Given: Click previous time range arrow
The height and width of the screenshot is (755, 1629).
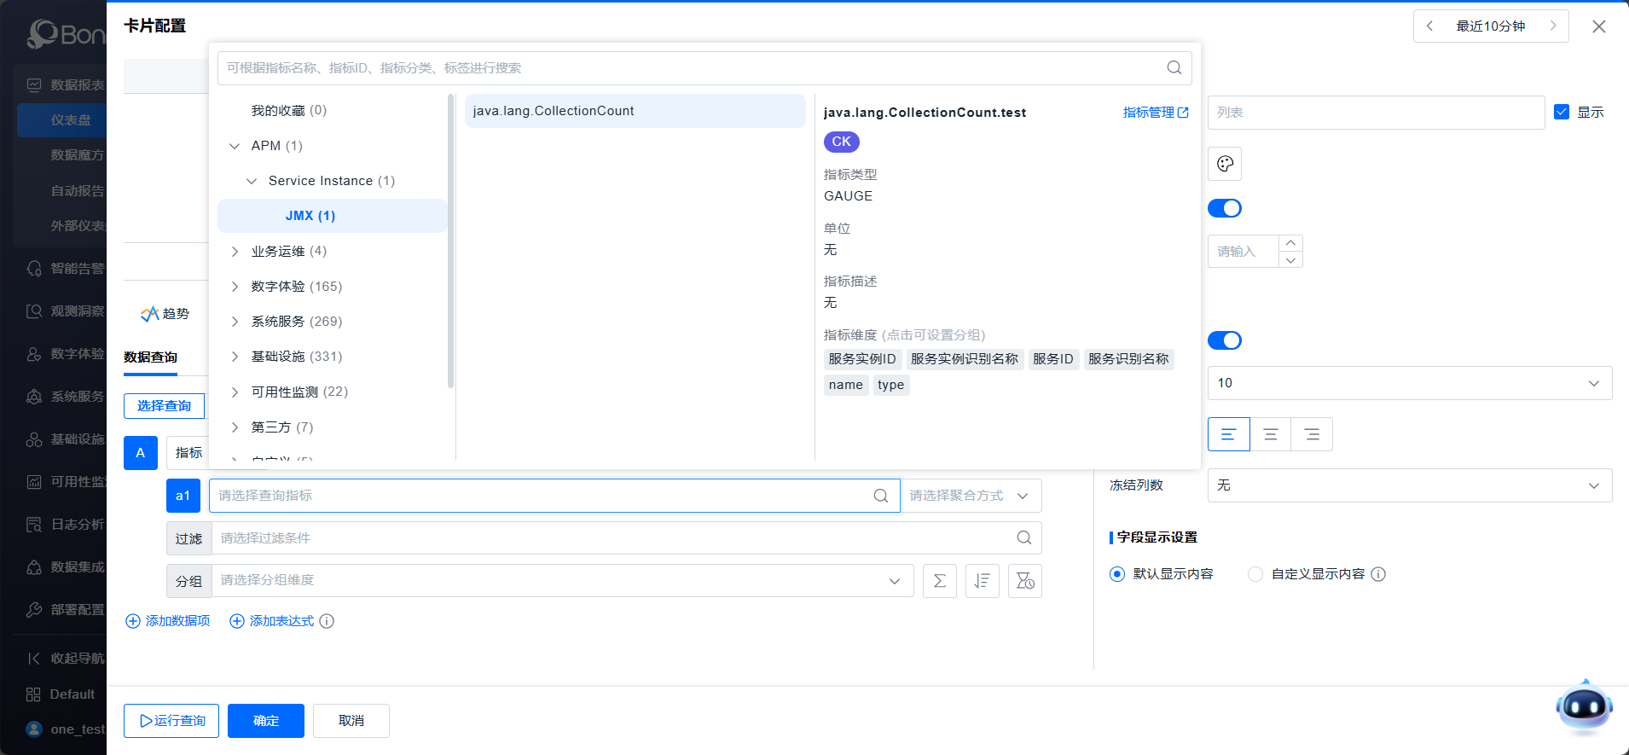Looking at the screenshot, I should [x=1430, y=26].
